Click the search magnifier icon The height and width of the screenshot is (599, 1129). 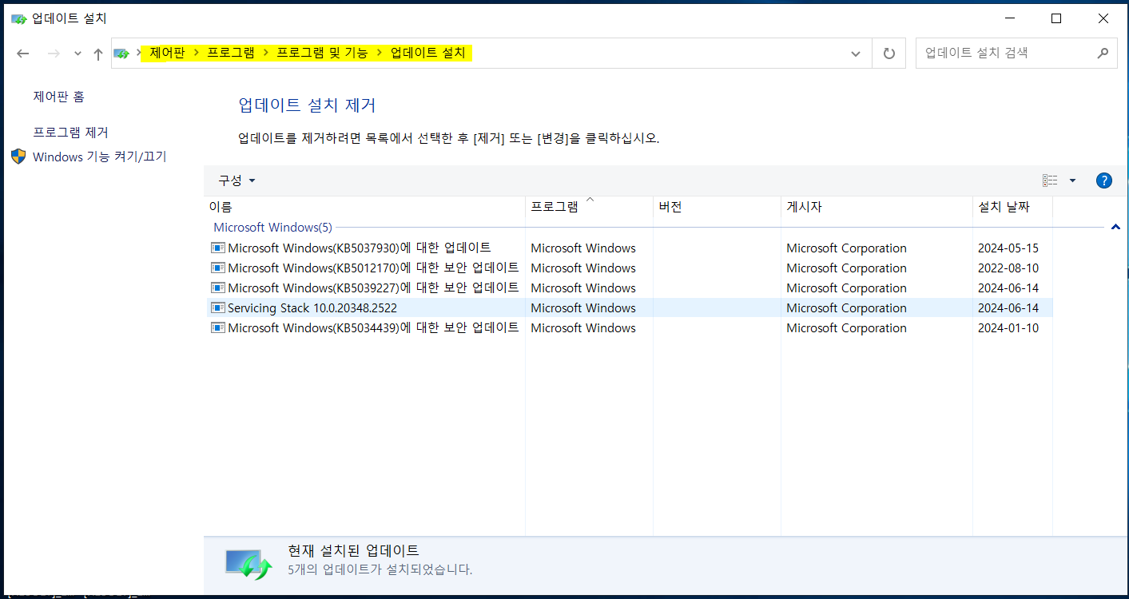1103,54
